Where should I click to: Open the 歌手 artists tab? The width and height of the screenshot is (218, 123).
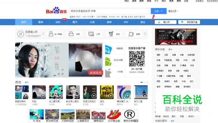click(x=75, y=22)
